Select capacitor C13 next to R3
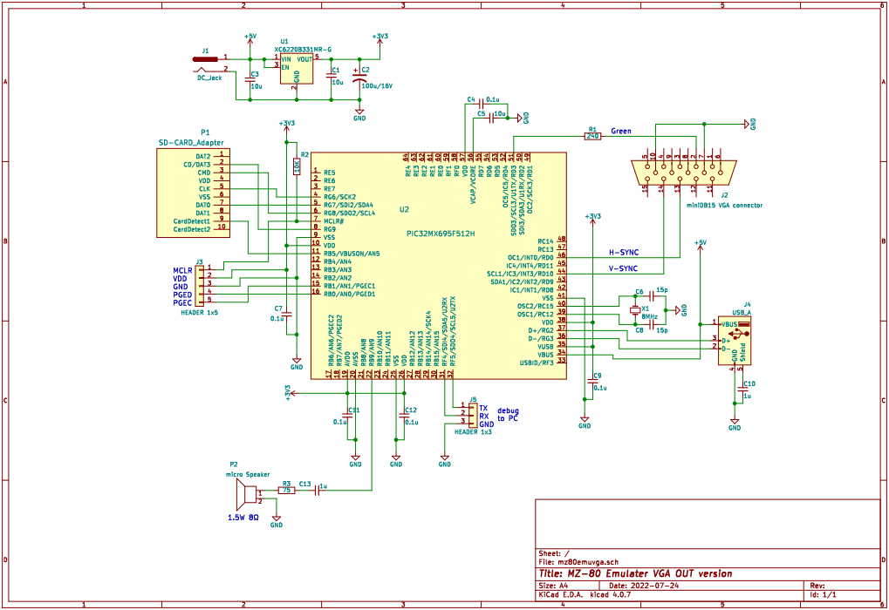The height and width of the screenshot is (610, 889). tap(317, 491)
